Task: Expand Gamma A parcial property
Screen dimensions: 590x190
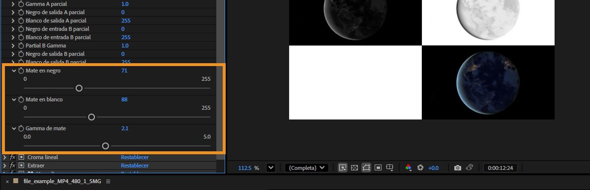Action: 13,4
